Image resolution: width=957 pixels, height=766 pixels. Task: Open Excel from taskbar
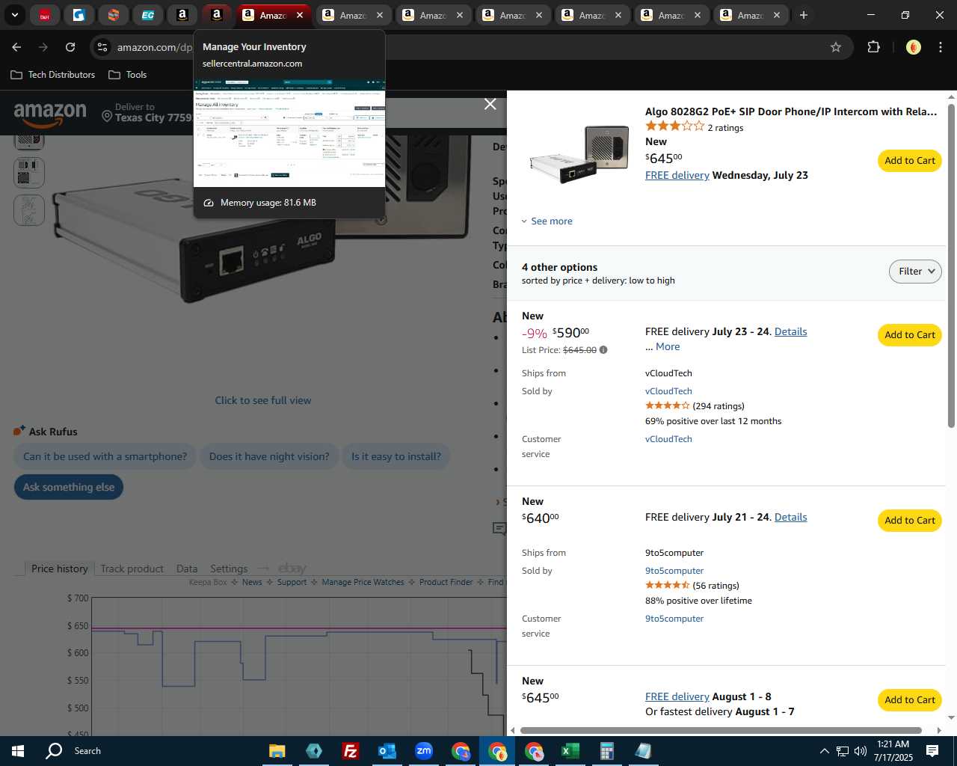570,751
